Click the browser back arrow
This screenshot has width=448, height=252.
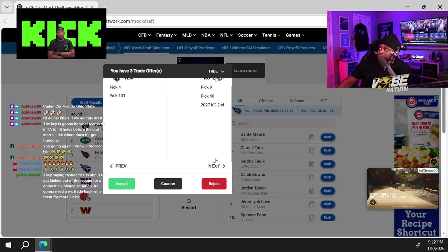7,21
